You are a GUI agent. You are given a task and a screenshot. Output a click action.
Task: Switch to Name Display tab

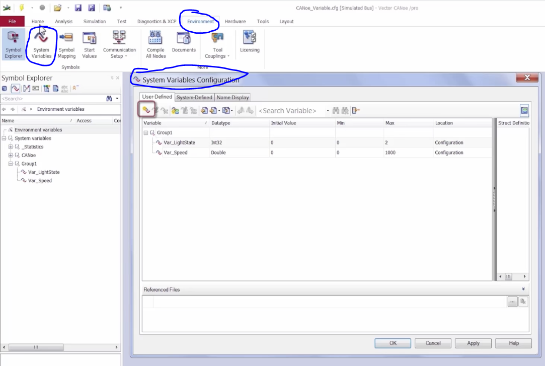232,97
